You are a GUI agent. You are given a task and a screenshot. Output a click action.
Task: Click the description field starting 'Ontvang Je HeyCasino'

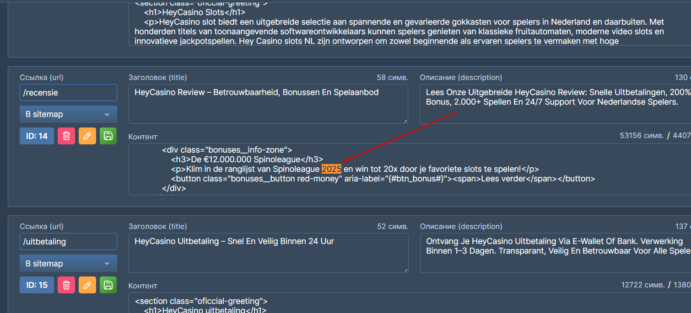[x=555, y=253]
